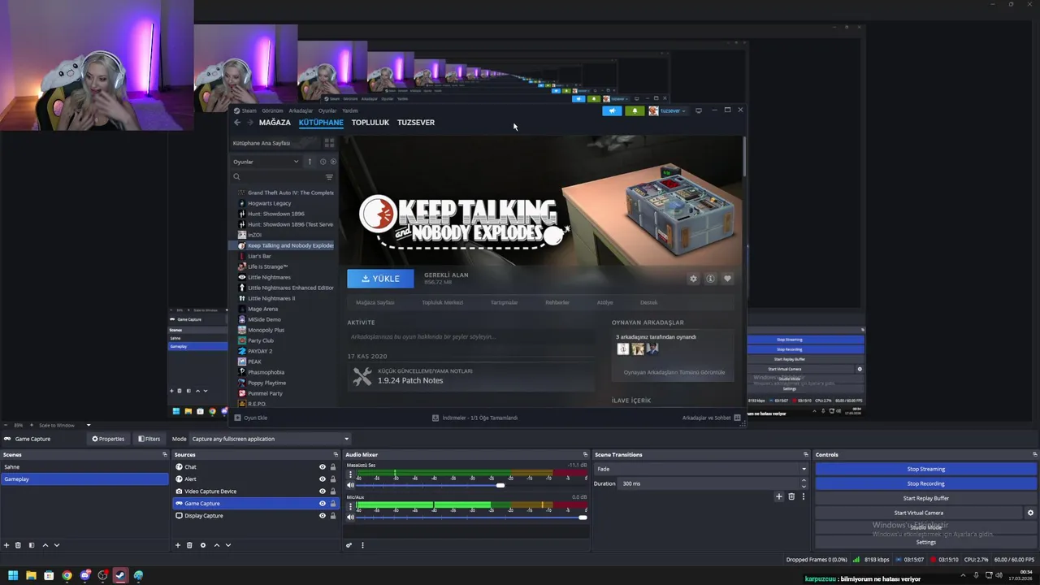Open Mağaza Sayfası tab on game page
Image resolution: width=1040 pixels, height=585 pixels.
click(x=375, y=302)
